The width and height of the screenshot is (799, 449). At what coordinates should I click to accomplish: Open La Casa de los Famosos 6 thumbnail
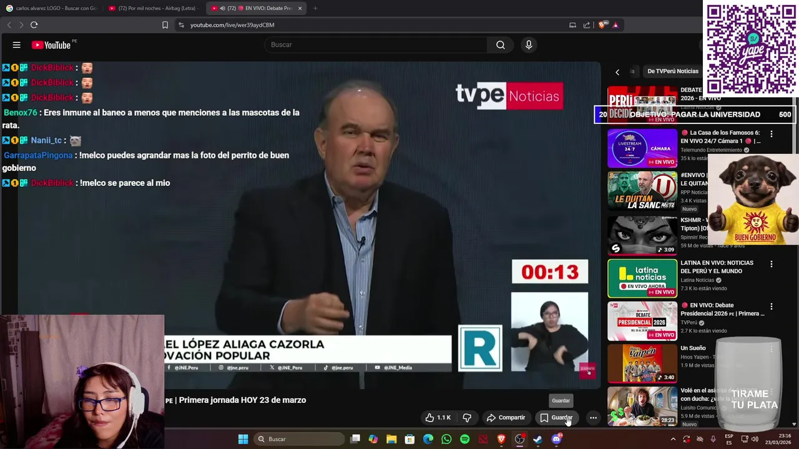642,148
